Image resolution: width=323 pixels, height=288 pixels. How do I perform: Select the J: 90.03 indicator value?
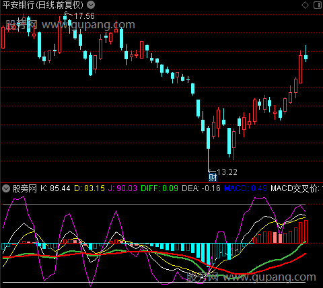tap(122, 188)
